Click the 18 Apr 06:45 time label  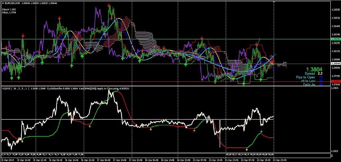(152, 160)
